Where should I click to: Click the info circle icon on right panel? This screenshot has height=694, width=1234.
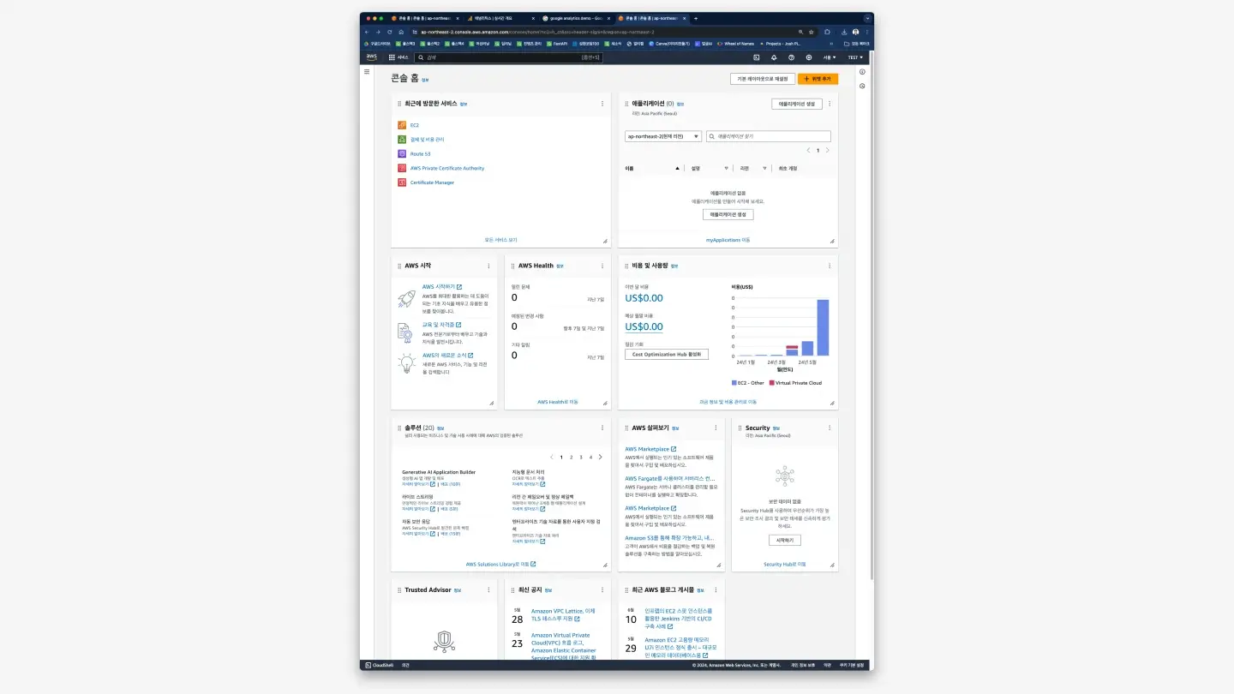coord(862,72)
